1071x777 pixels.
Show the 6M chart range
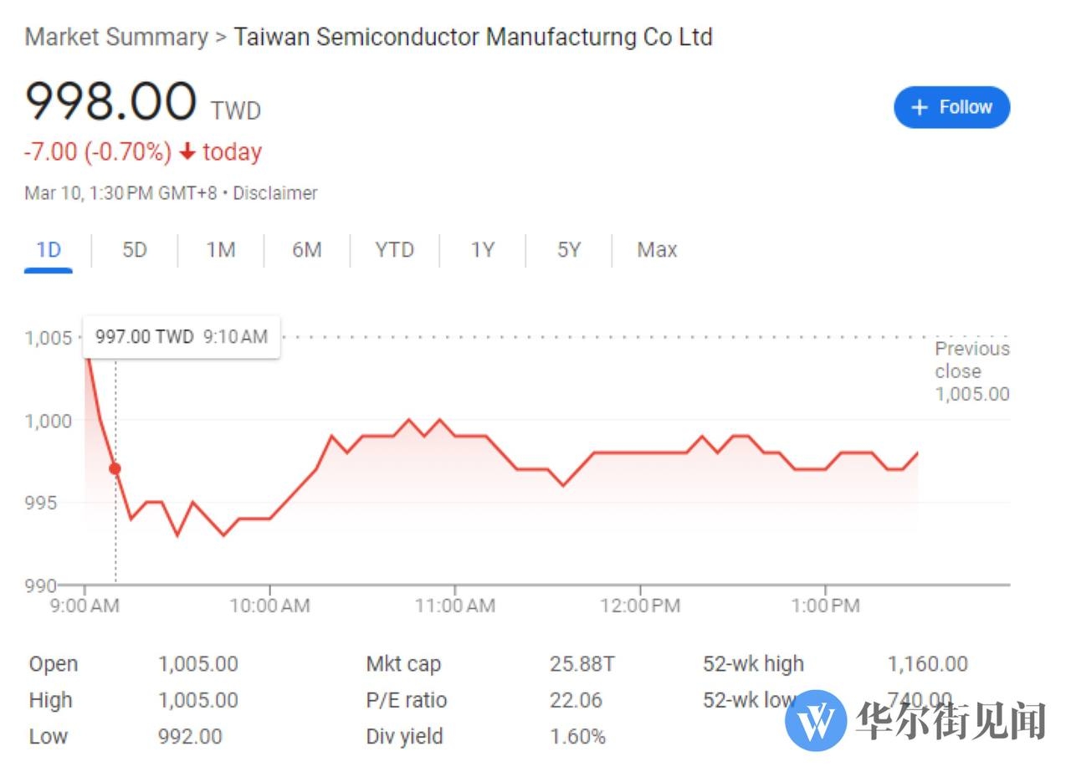pos(307,250)
